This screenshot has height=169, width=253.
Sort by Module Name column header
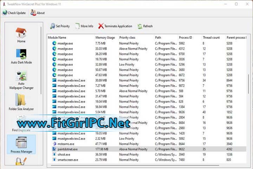[70, 37]
